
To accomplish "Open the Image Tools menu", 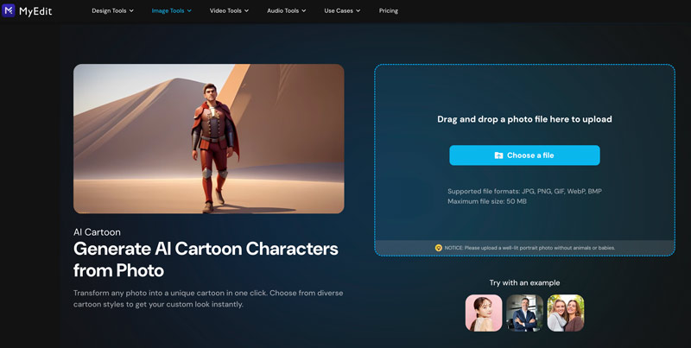I will 171,10.
